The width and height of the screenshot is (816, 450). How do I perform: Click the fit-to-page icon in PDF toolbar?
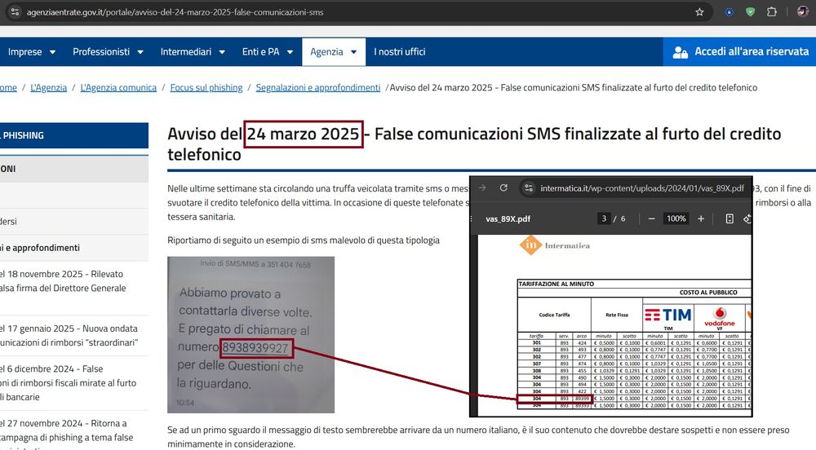click(x=730, y=218)
